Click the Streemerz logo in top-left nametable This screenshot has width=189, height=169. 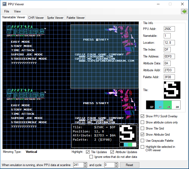pyautogui.click(x=26, y=31)
